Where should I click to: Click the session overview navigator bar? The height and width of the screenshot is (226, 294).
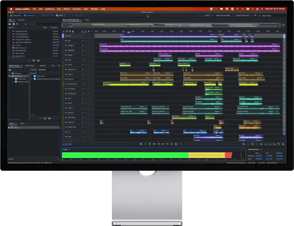pos(171,25)
